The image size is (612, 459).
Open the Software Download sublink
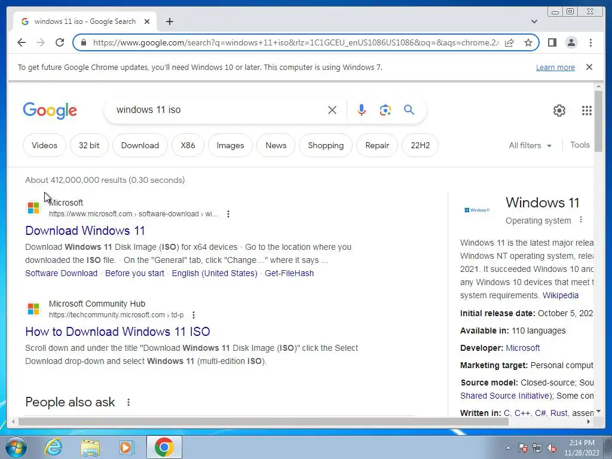tap(62, 273)
